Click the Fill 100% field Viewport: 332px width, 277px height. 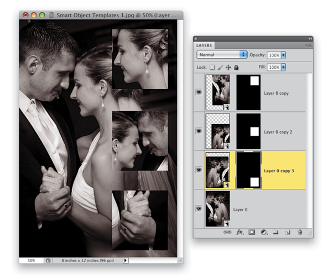274,67
